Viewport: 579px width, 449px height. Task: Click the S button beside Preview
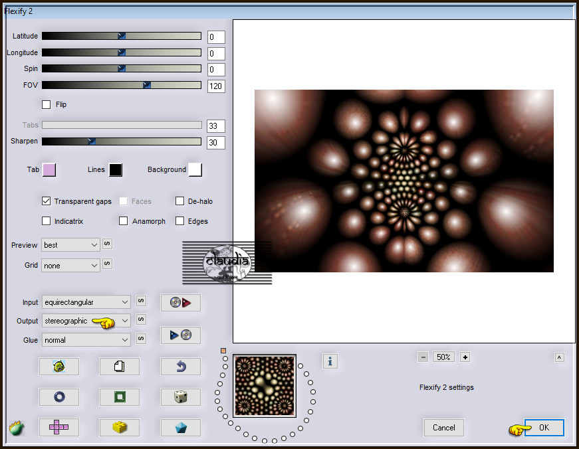point(107,244)
